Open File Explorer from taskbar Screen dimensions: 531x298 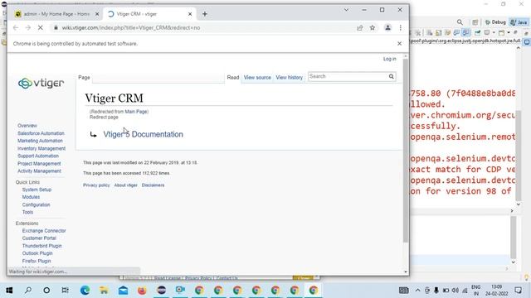tap(104, 291)
